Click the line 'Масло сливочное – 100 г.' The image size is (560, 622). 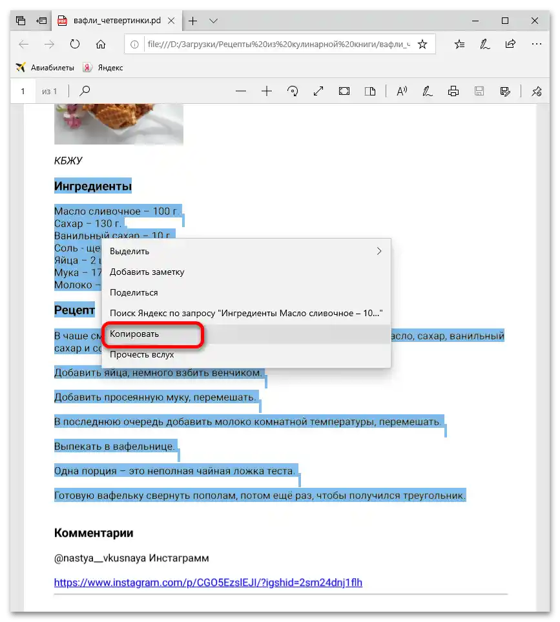[117, 211]
